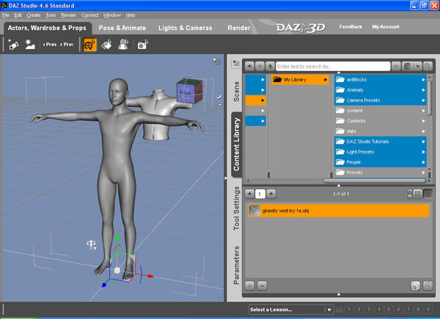Select ghastly vest try 1e.obj file
This screenshot has width=440, height=319.
[339, 210]
